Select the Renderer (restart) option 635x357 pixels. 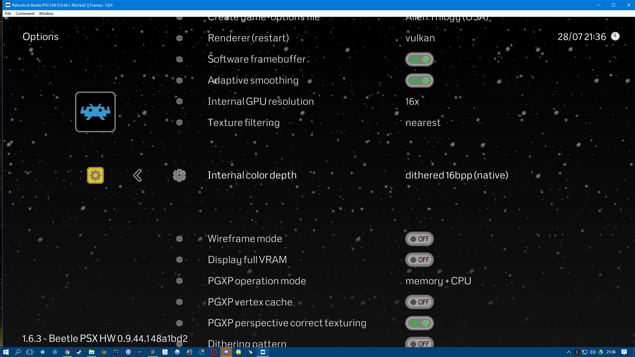(x=248, y=38)
